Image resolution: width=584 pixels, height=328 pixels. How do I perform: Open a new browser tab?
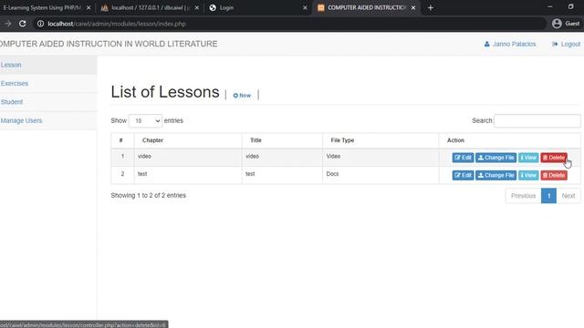click(430, 8)
